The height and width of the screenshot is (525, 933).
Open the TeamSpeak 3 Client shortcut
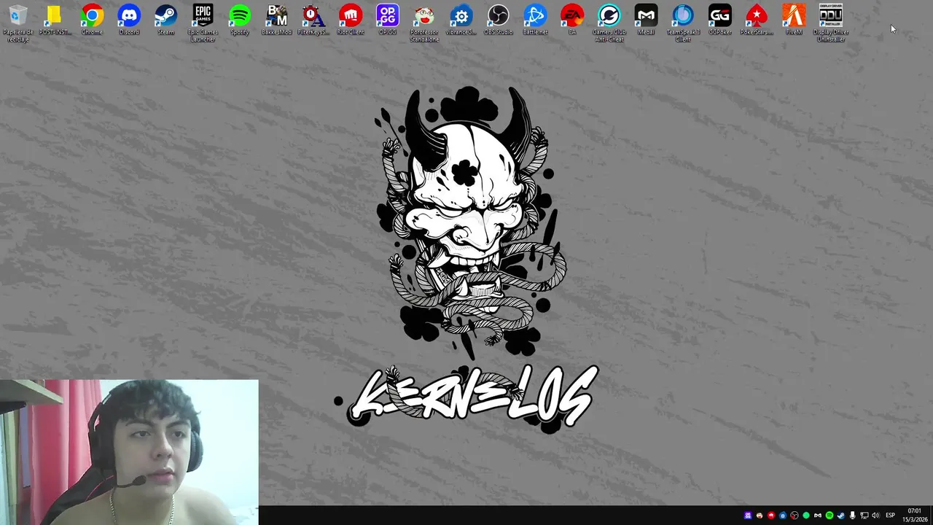pos(683,23)
